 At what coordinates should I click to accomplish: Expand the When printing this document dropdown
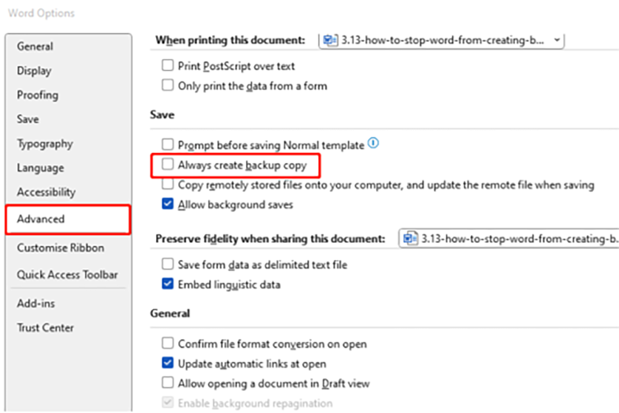556,40
